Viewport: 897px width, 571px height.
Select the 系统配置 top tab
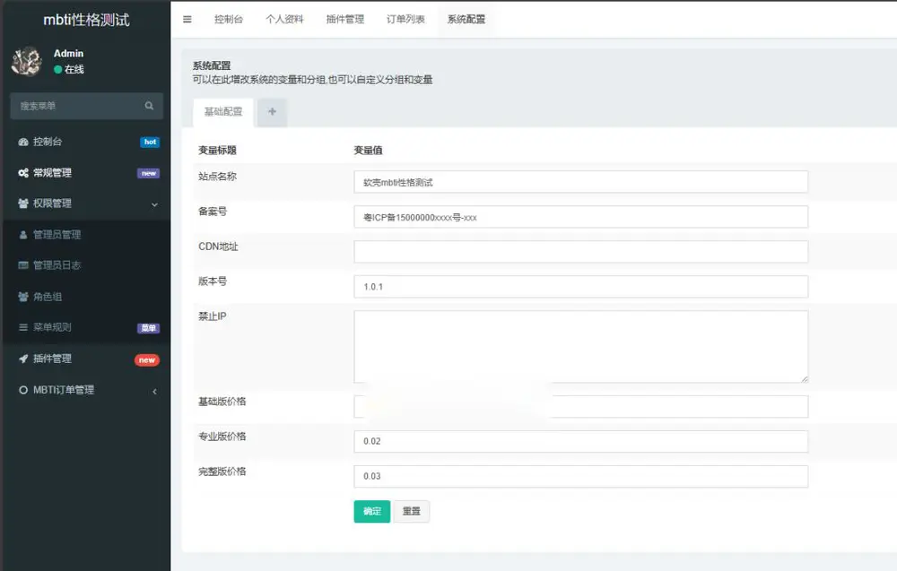click(x=466, y=20)
